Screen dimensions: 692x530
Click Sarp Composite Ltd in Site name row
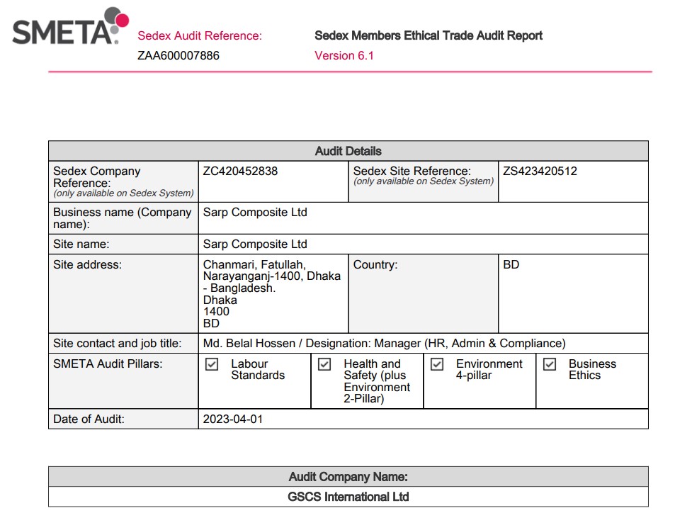[255, 244]
